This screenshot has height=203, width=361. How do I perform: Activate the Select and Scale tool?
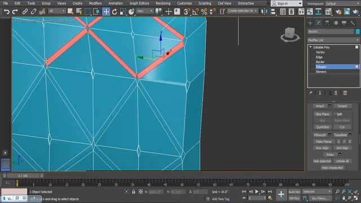coord(123,11)
